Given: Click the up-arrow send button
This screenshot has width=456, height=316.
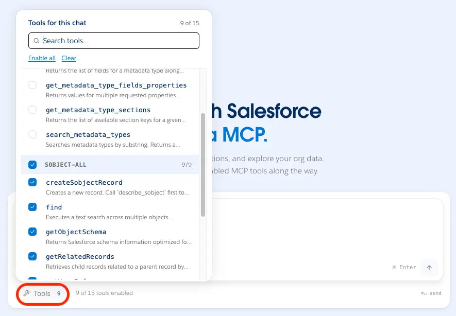Looking at the screenshot, I should pyautogui.click(x=429, y=268).
